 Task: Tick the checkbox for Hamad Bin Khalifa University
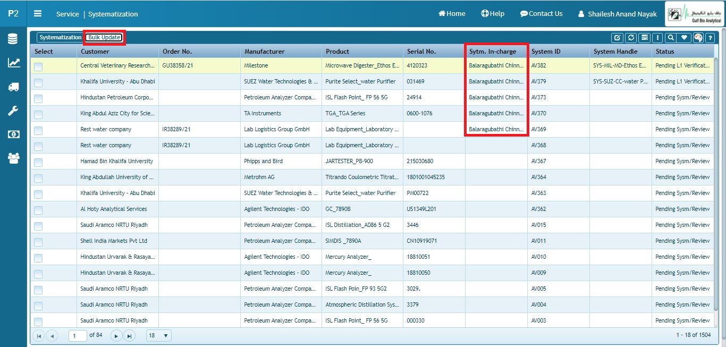(38, 162)
